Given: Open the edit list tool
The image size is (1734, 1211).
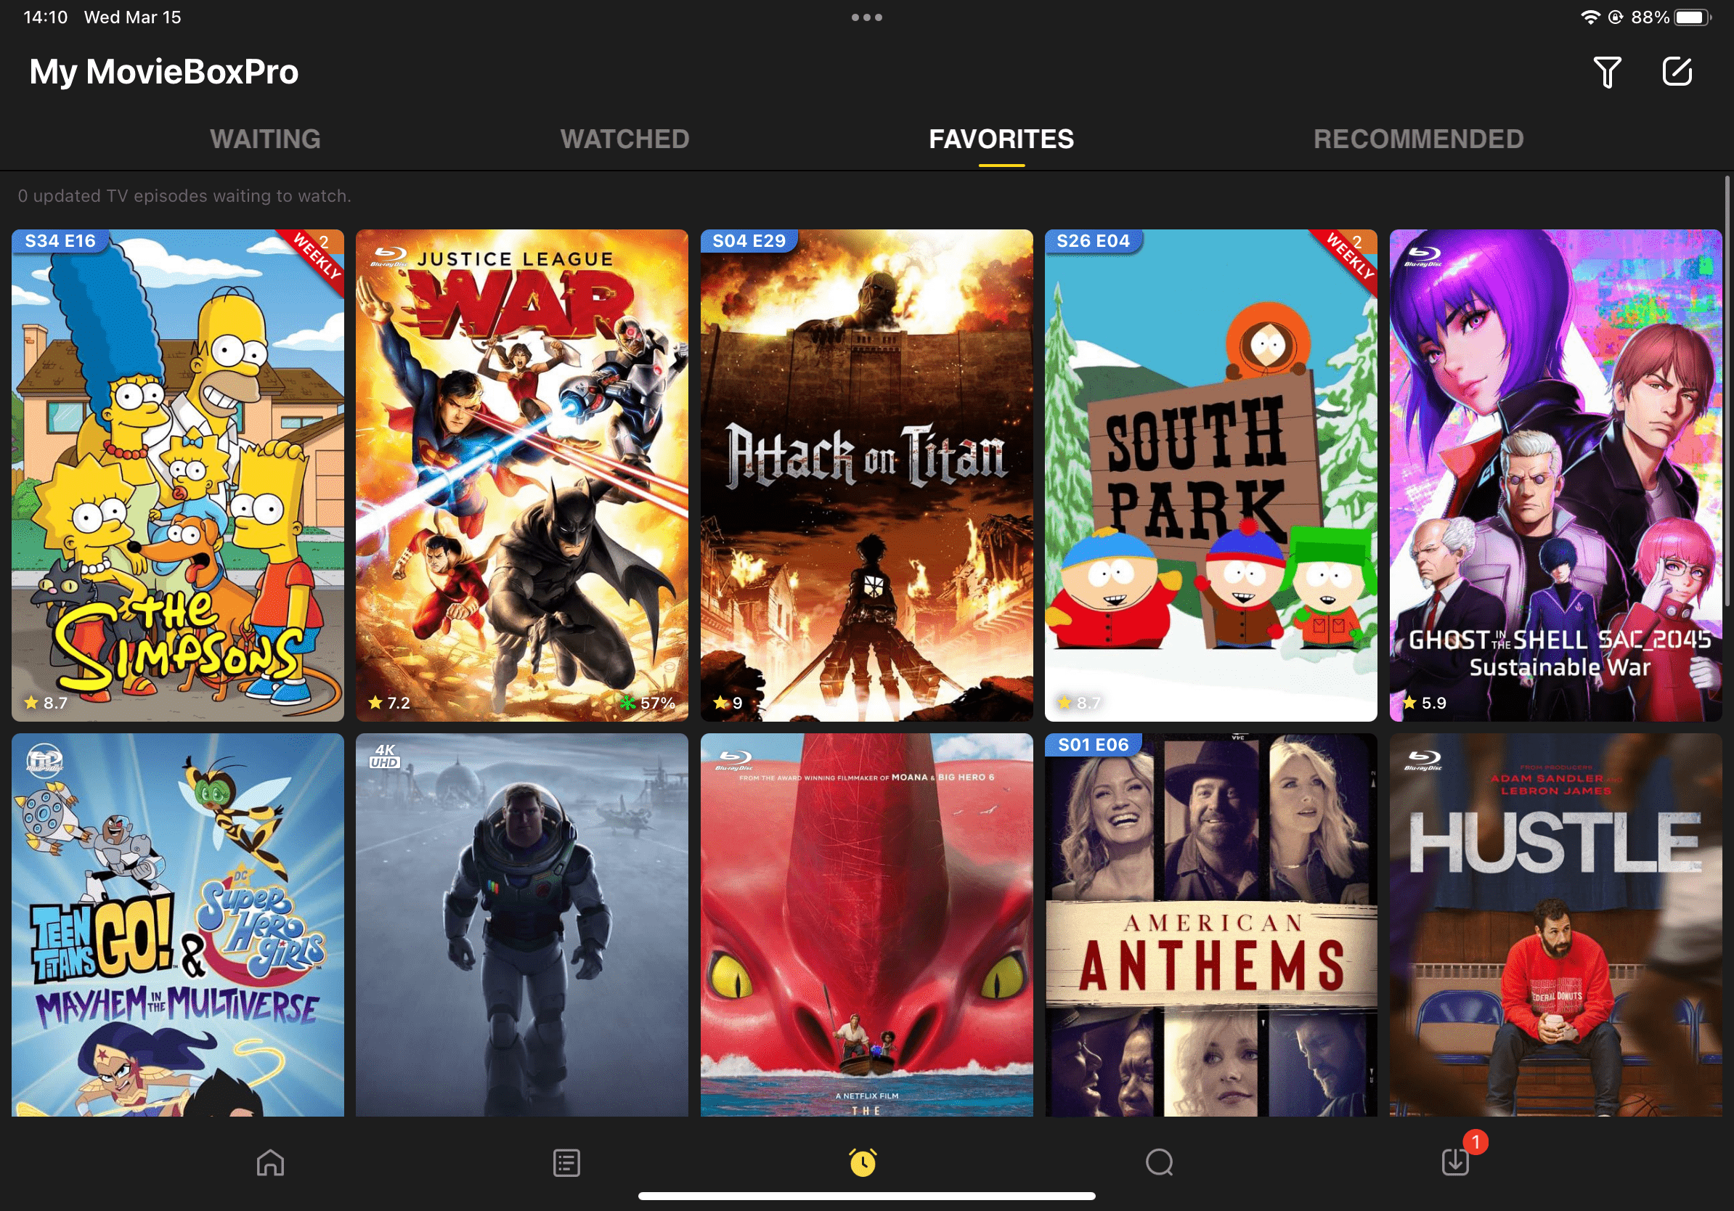Looking at the screenshot, I should click(x=1678, y=72).
